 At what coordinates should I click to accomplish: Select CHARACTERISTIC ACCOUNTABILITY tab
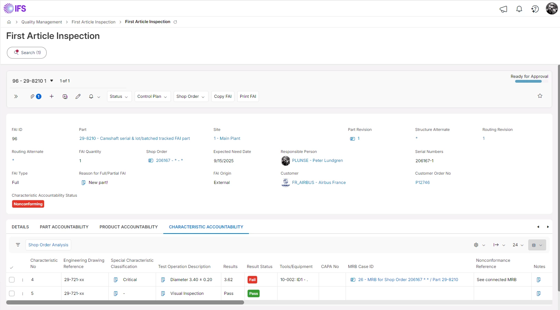coord(206,227)
